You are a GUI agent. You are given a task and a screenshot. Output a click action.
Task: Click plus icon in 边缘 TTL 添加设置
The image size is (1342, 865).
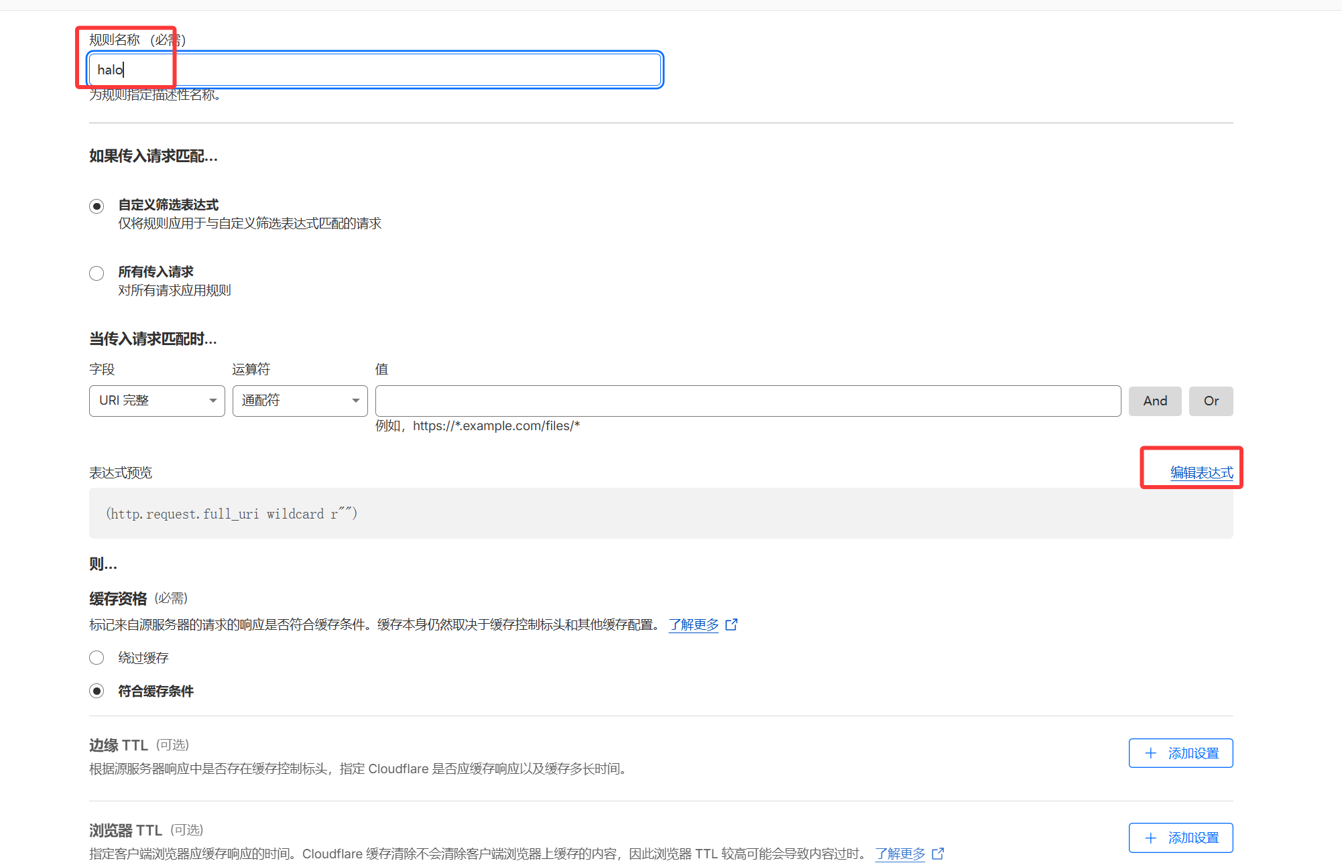(x=1151, y=753)
